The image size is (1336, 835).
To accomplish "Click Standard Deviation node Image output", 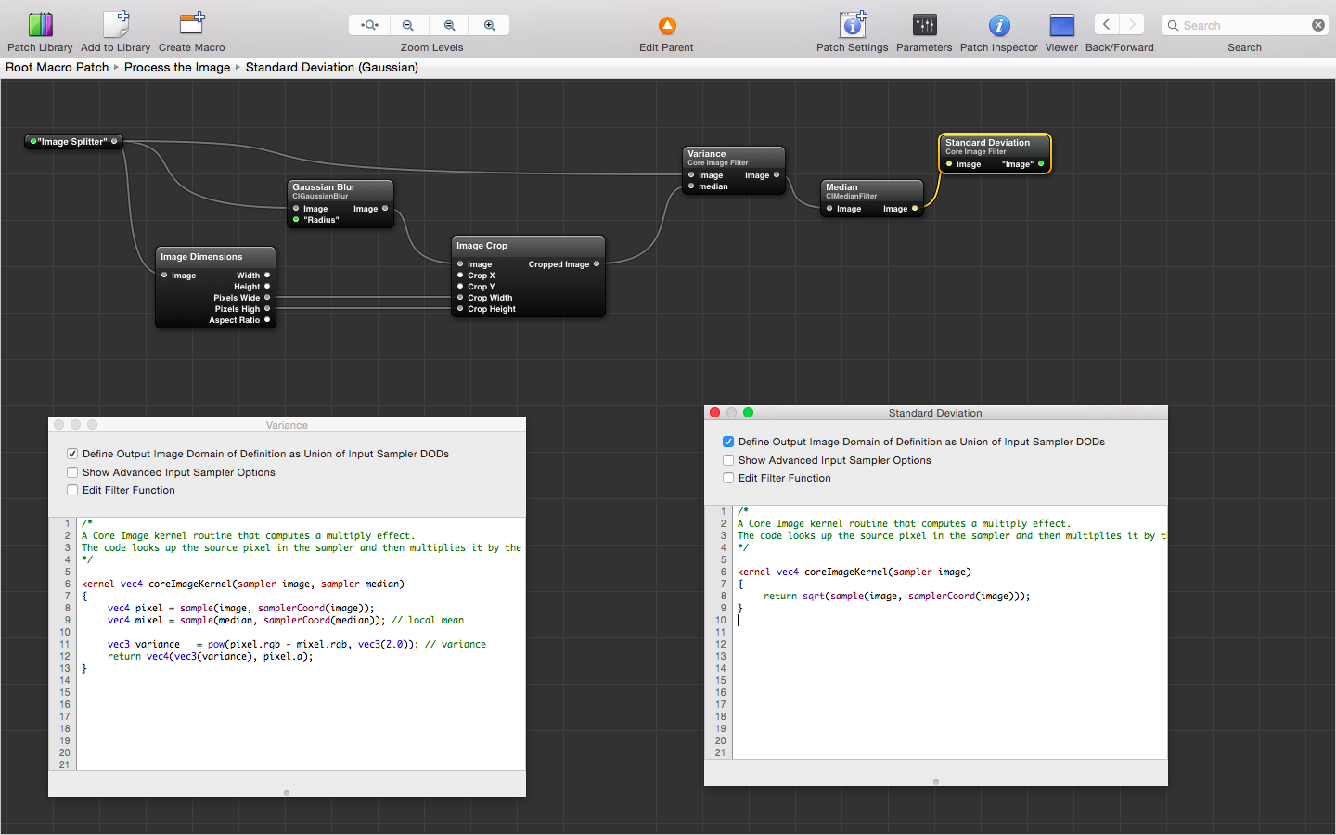I will (x=1041, y=164).
